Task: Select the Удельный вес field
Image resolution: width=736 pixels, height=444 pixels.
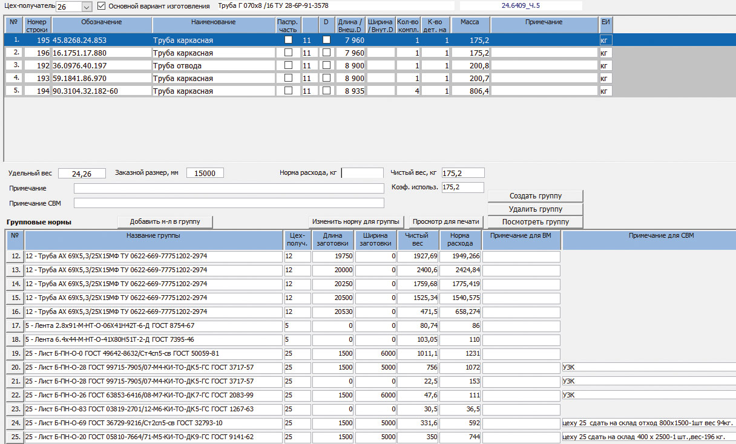Action: [82, 174]
